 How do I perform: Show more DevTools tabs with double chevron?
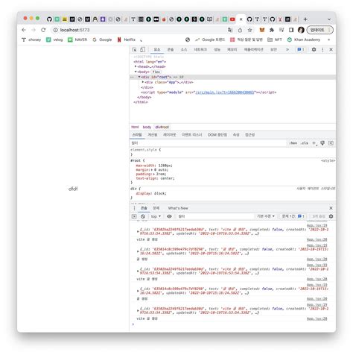pos(287,50)
